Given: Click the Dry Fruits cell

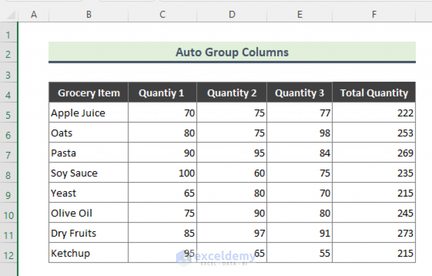Looking at the screenshot, I should (x=89, y=233).
